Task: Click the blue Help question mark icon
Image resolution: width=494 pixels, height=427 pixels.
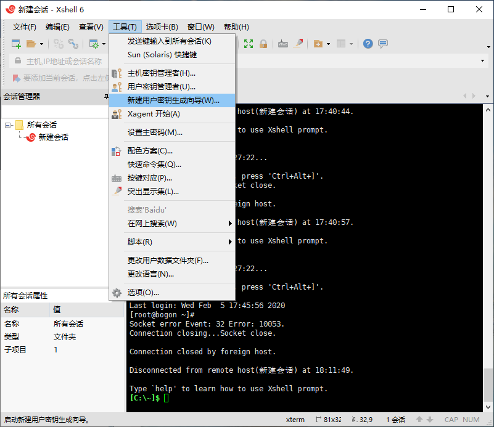Action: pos(368,44)
